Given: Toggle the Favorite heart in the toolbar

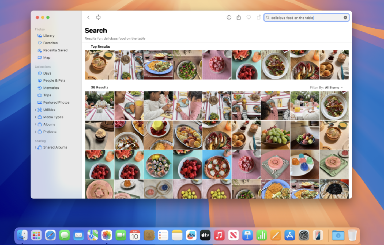Looking at the screenshot, I should [x=249, y=17].
